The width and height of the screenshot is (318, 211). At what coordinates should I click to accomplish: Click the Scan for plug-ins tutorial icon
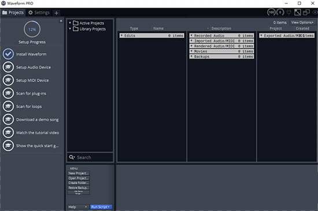(x=8, y=93)
